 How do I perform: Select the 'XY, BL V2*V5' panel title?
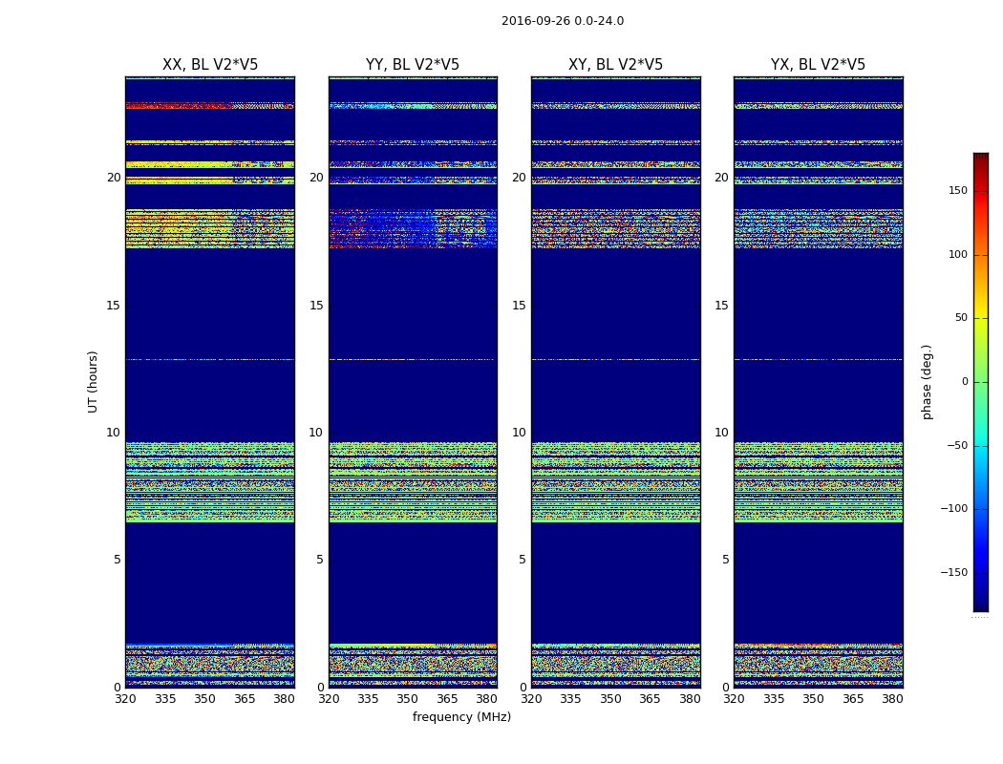615,65
